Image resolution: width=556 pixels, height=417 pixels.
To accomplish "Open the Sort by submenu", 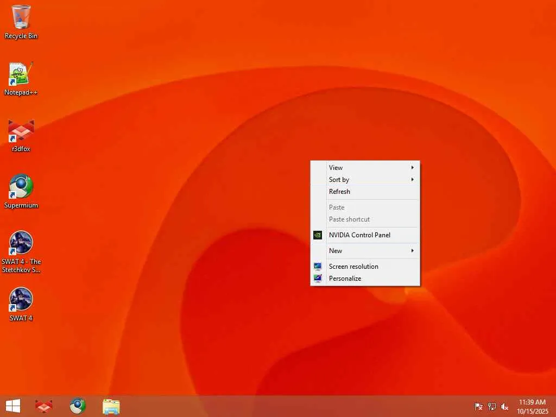I will 365,179.
